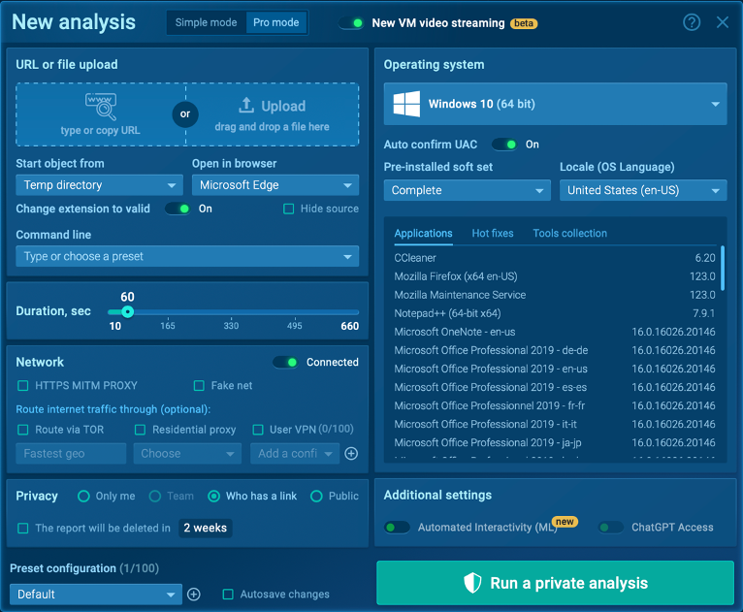This screenshot has height=612, width=743.
Task: Open Windows 10 (64 bit) OS dropdown
Action: coord(556,104)
